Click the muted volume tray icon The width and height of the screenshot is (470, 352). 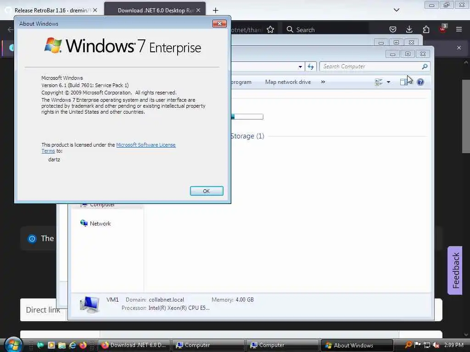[x=436, y=345]
